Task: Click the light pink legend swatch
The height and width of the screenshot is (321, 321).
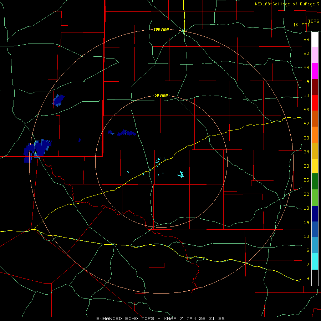Action: pyautogui.click(x=315, y=55)
